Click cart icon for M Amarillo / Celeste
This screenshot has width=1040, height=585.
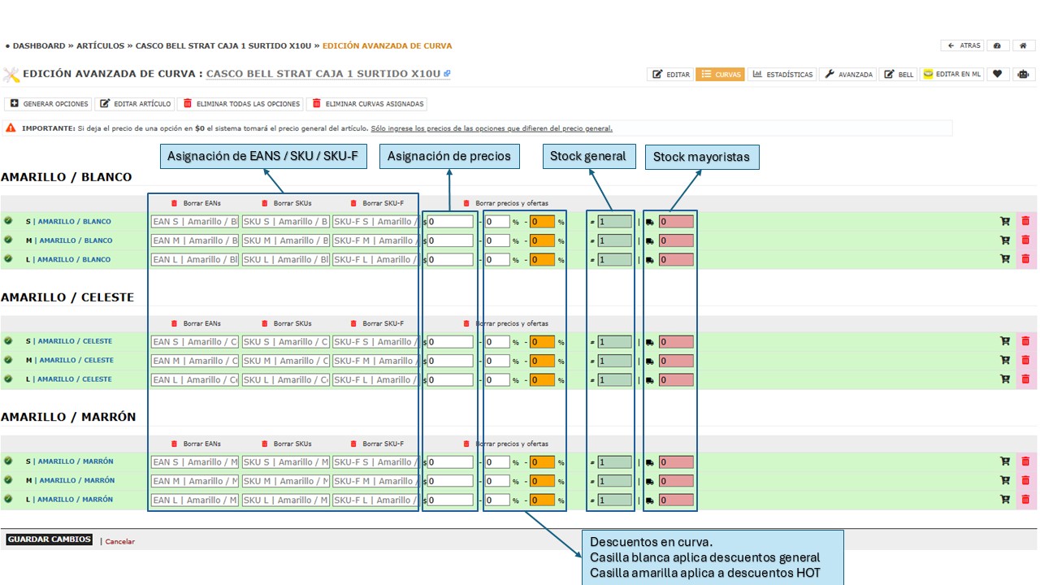tap(1005, 360)
